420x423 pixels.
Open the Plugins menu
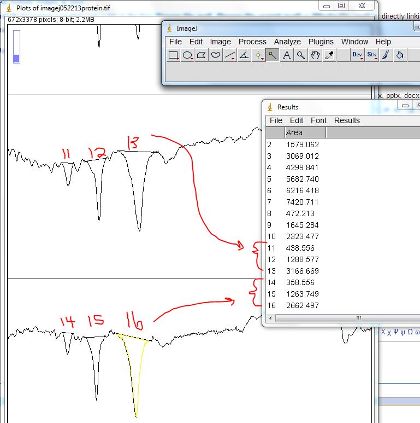[x=321, y=42]
